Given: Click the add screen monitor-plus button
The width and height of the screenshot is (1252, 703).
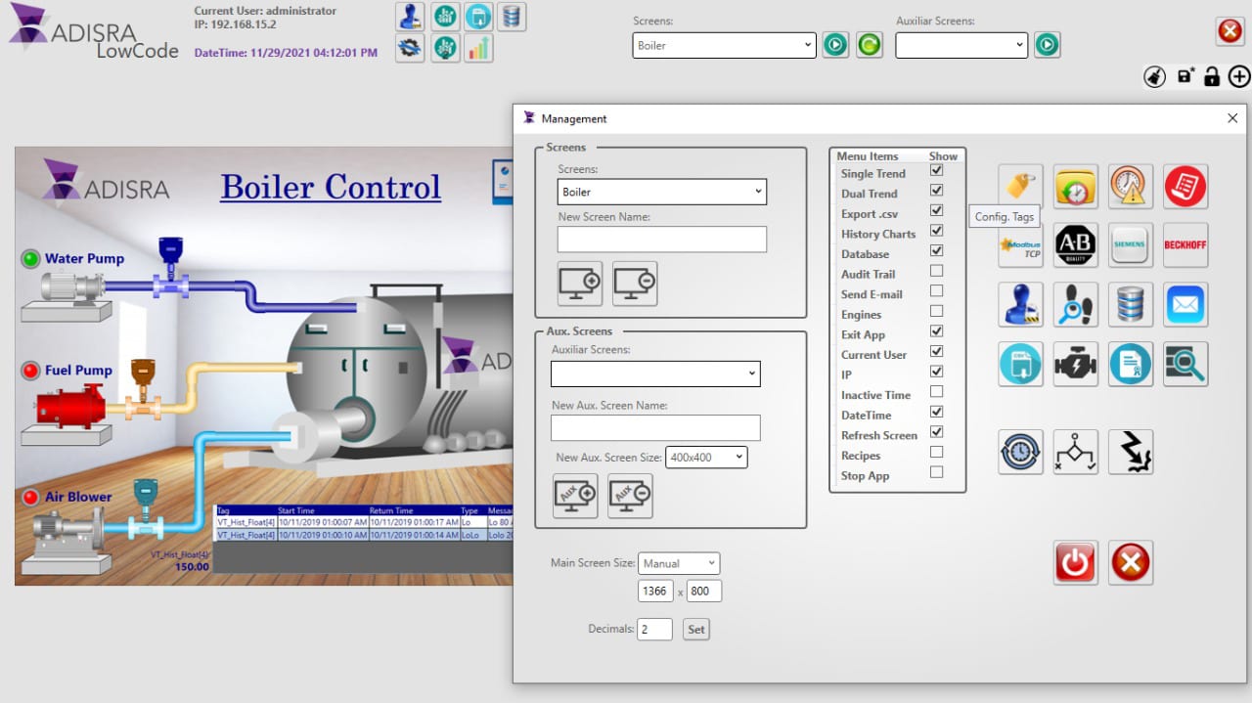Looking at the screenshot, I should 580,284.
